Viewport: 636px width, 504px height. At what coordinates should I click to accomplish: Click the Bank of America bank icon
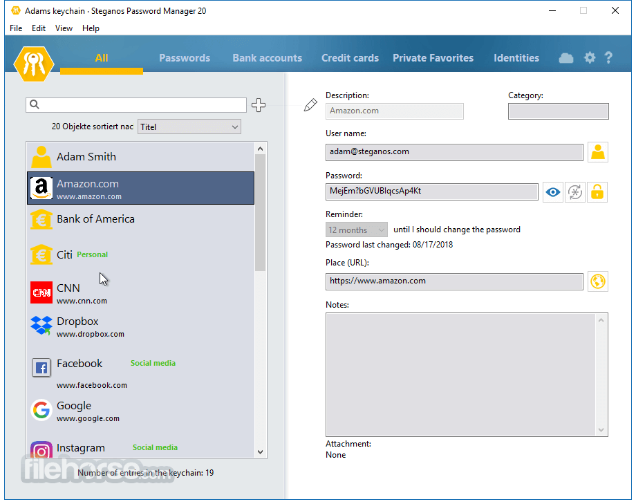tap(41, 220)
